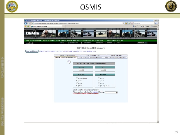Open DOWNLOADS in the navigation bar

[87, 43]
